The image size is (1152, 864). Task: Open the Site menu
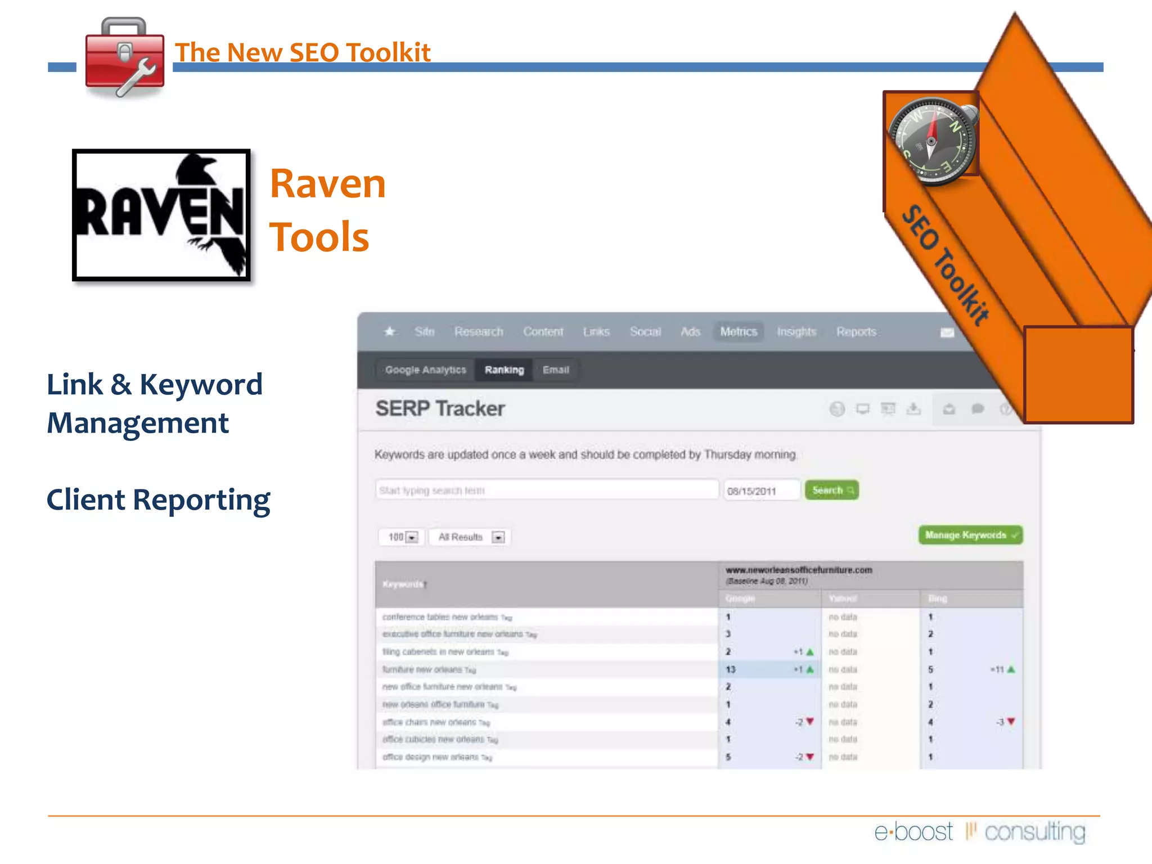pyautogui.click(x=425, y=332)
